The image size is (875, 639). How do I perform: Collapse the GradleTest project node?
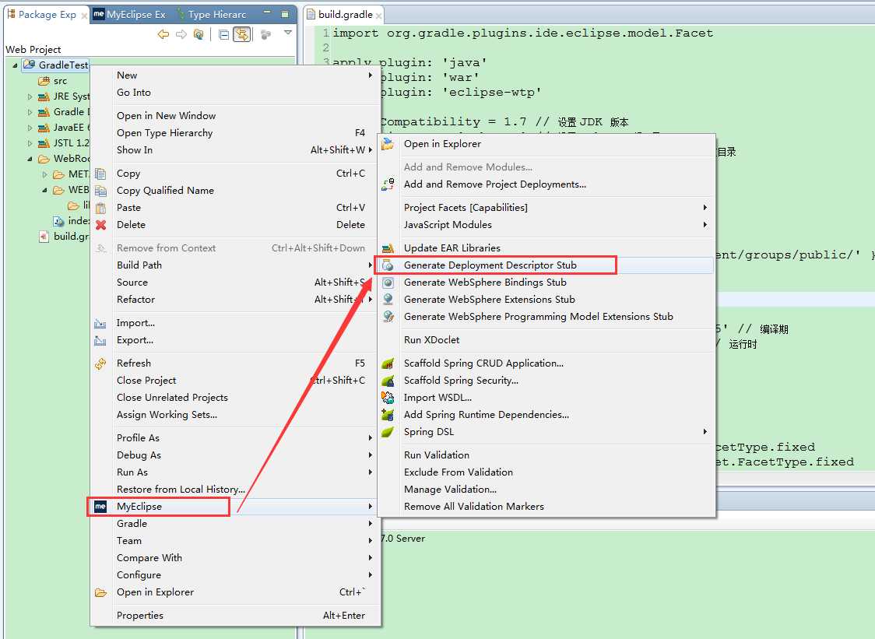coord(15,65)
